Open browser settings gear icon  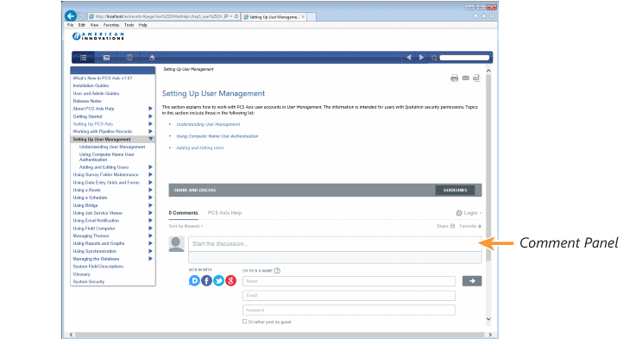493,16
